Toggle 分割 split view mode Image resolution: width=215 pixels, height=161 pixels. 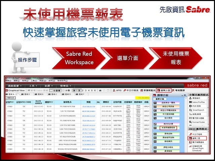click(x=66, y=90)
